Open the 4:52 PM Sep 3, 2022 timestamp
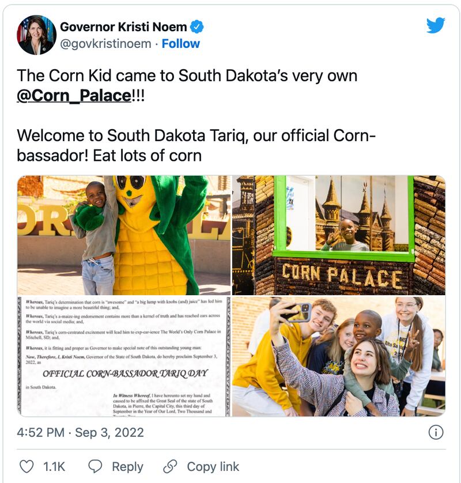This screenshot has height=483, width=461. (x=81, y=432)
